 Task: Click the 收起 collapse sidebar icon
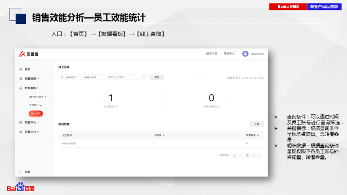pos(21,172)
